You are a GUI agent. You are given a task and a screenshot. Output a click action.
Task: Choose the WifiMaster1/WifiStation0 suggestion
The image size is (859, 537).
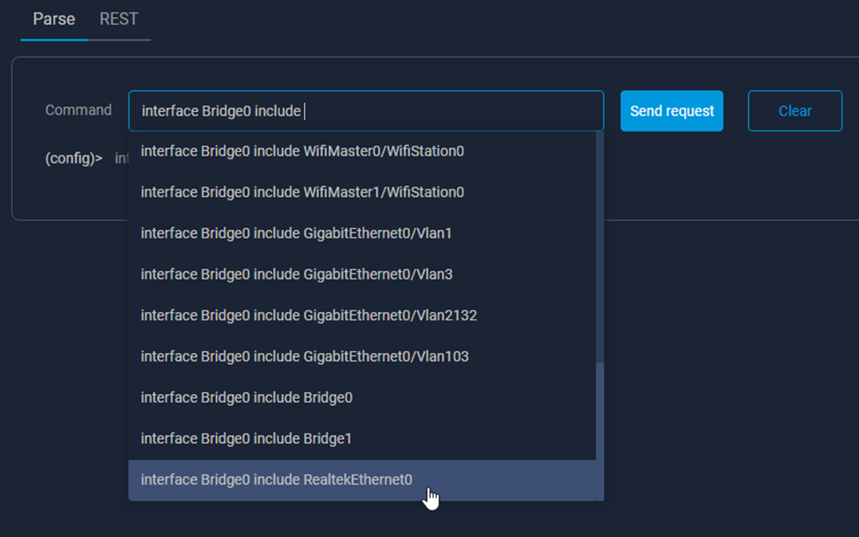click(302, 193)
